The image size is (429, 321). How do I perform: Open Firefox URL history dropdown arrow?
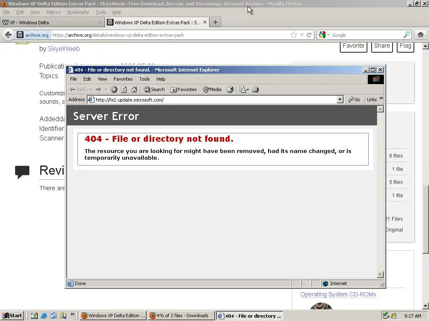pyautogui.click(x=302, y=35)
